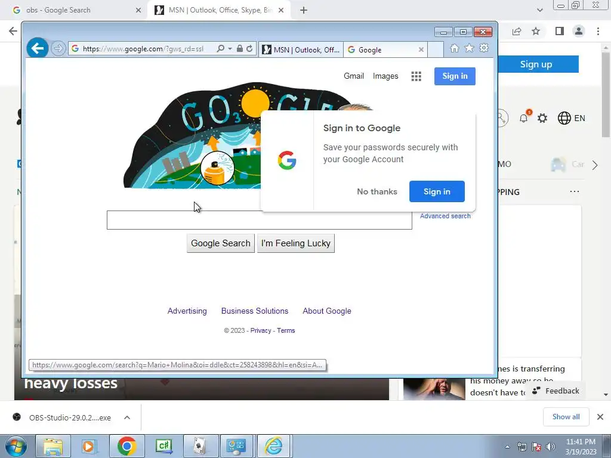
Task: Open Advanced search link
Action: point(445,216)
